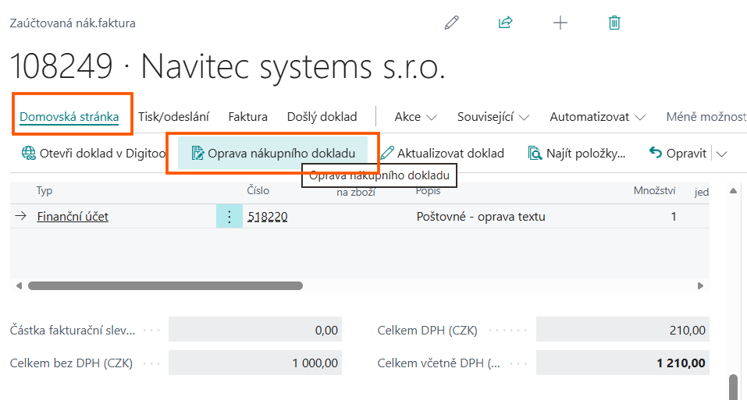Click the Zaúčtovaná nák.faktura page caption
747x400 pixels.
point(73,23)
